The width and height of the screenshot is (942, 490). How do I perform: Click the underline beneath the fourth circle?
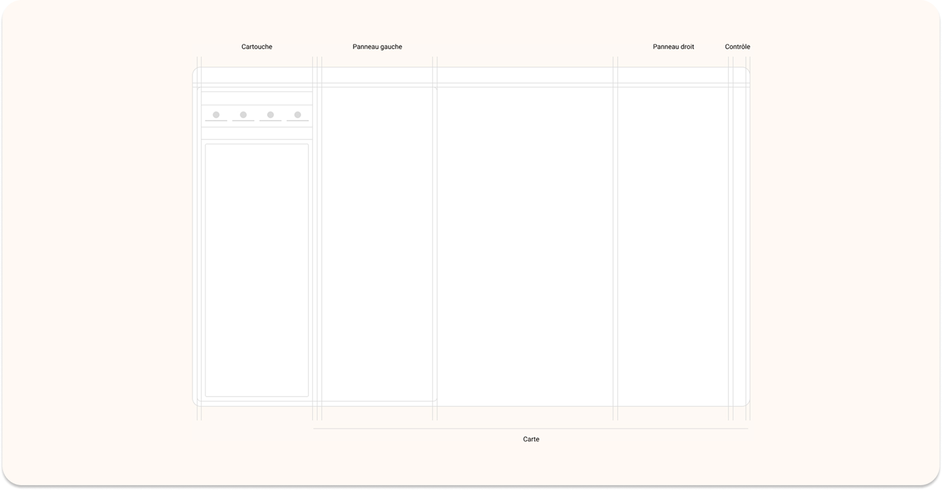pos(297,121)
